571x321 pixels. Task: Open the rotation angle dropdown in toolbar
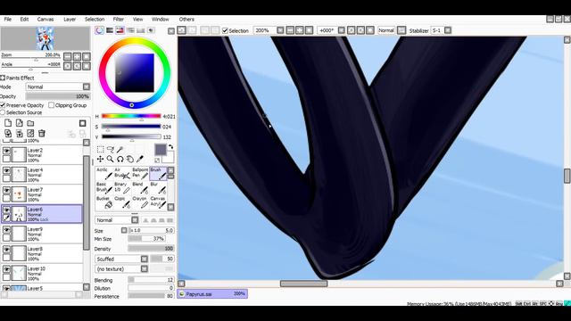[341, 30]
